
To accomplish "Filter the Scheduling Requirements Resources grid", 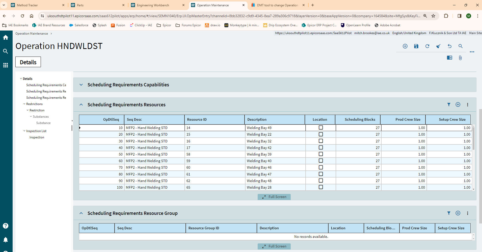I will pyautogui.click(x=449, y=105).
